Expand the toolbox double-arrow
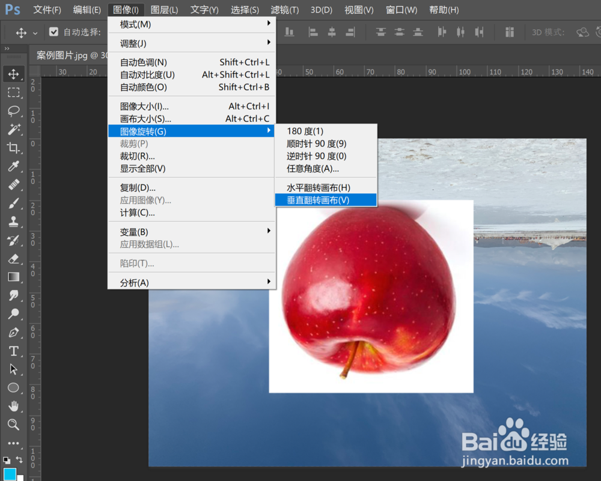The image size is (601, 481). [7, 49]
